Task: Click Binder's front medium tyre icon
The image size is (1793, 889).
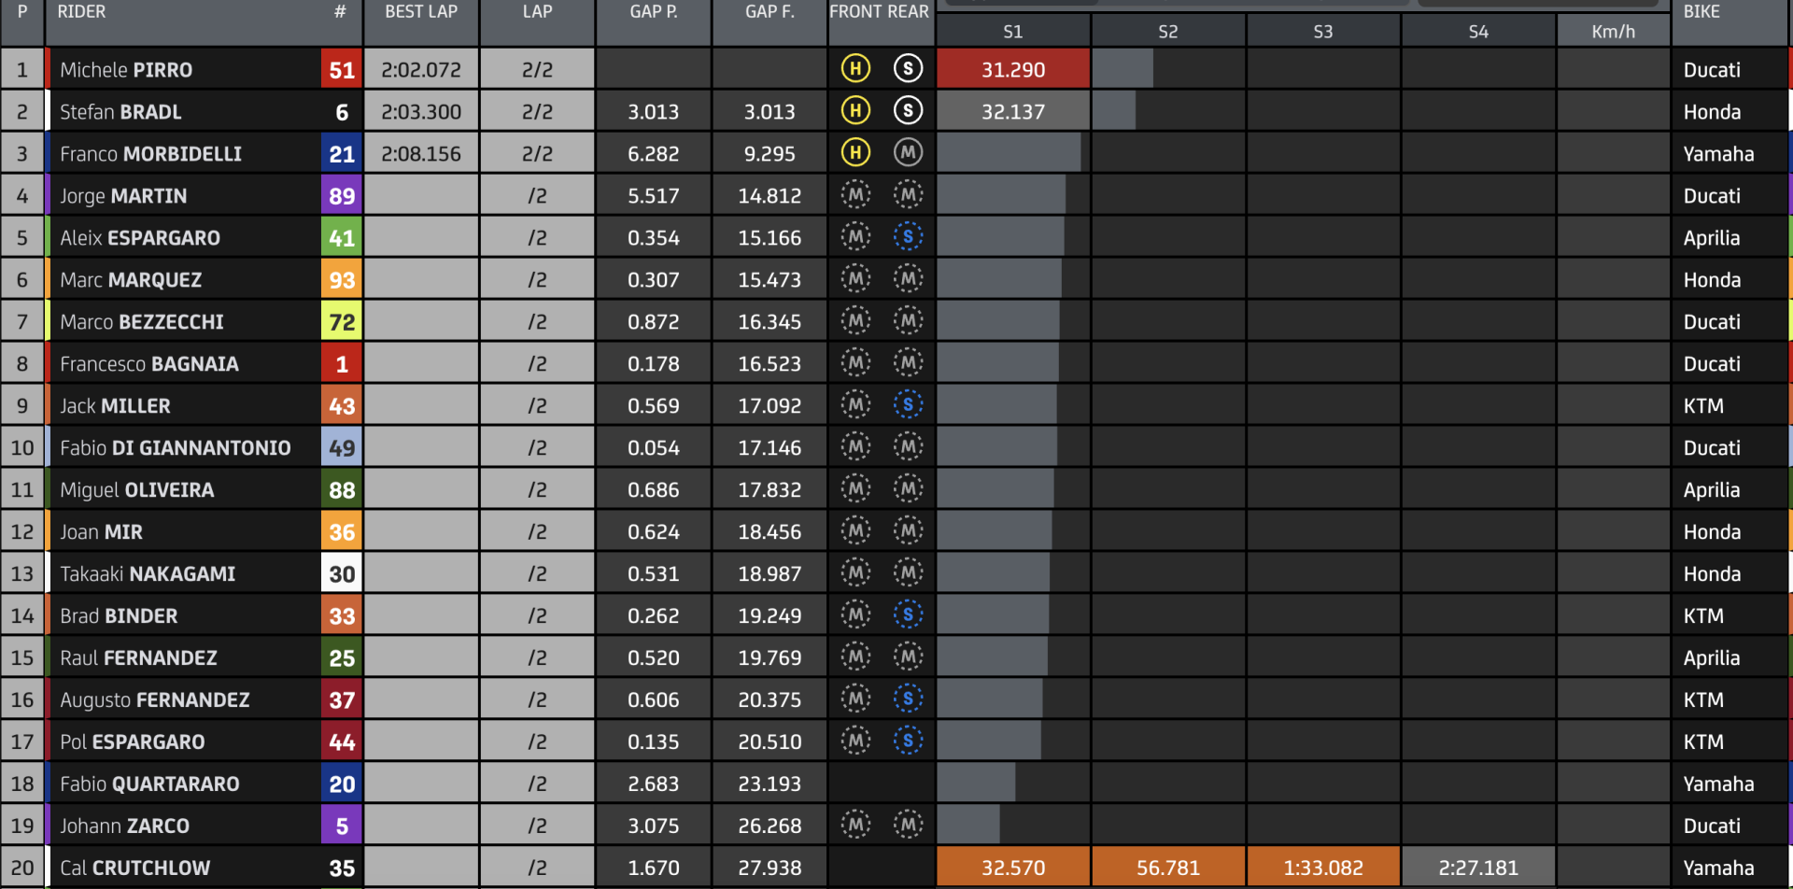Action: [855, 615]
